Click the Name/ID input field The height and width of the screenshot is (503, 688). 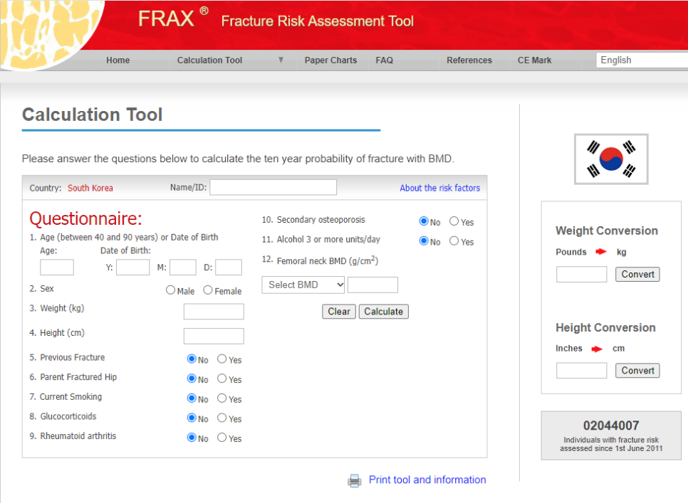273,188
